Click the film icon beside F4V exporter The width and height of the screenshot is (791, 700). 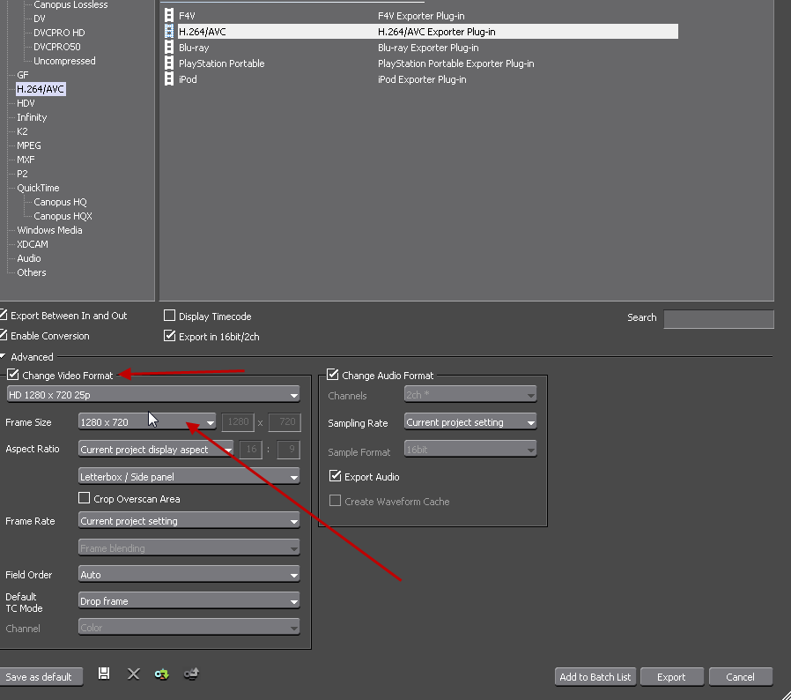(169, 16)
